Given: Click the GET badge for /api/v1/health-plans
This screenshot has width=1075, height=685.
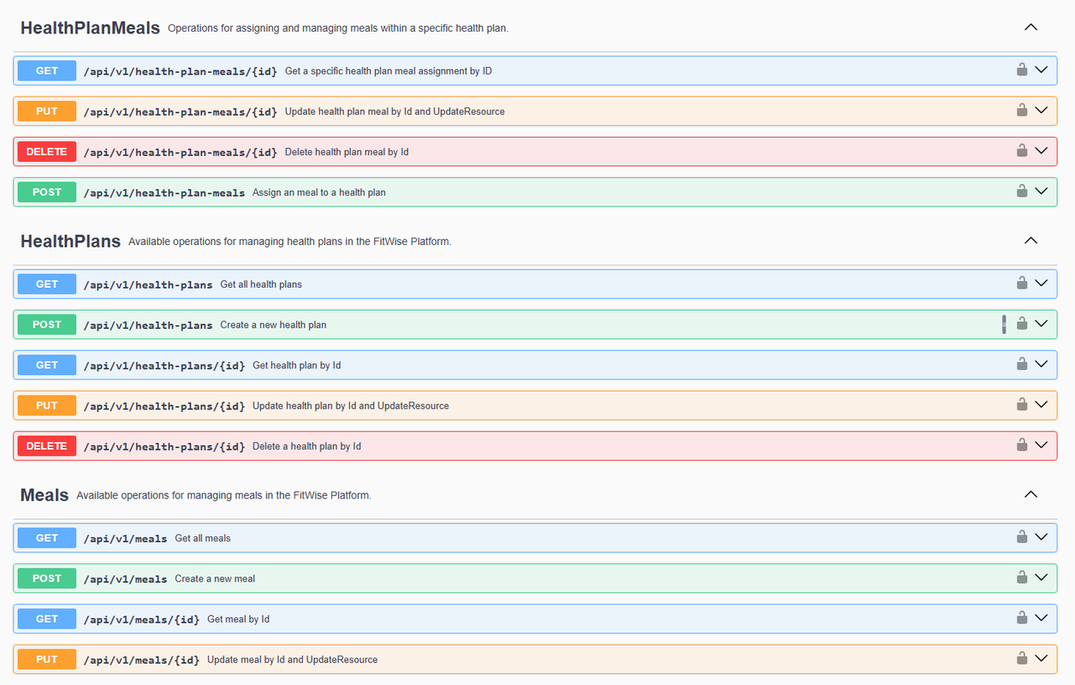Looking at the screenshot, I should click(47, 284).
